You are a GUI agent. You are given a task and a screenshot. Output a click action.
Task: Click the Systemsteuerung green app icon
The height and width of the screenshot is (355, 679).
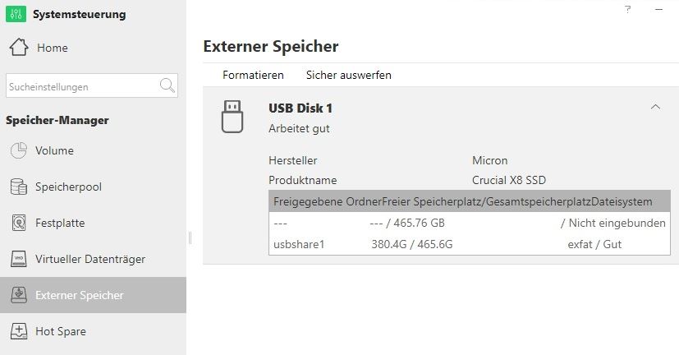[16, 14]
